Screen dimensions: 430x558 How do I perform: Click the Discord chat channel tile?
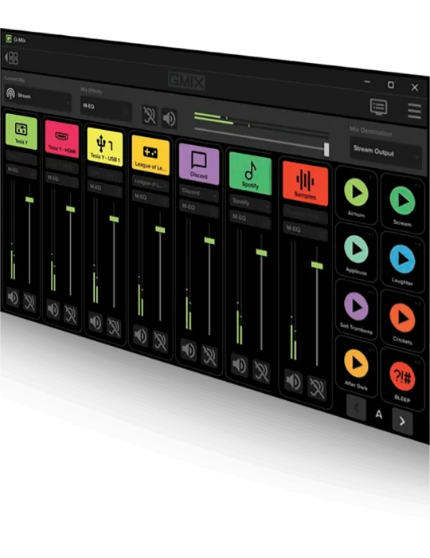tap(199, 164)
